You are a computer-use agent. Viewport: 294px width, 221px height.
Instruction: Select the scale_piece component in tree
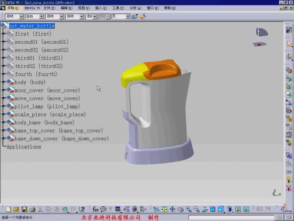[50, 114]
